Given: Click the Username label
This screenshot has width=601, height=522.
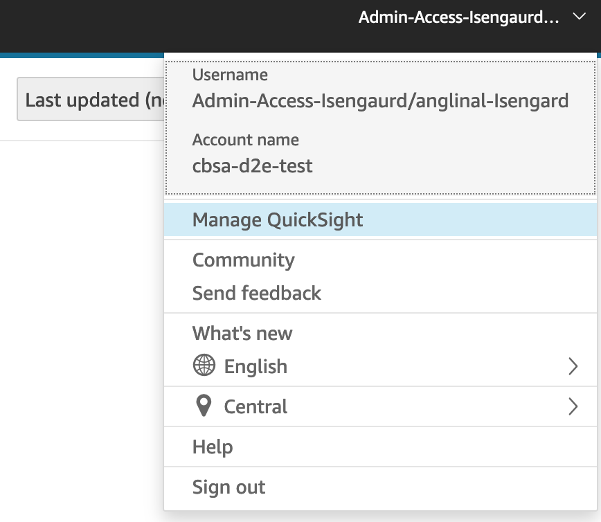Looking at the screenshot, I should click(230, 75).
